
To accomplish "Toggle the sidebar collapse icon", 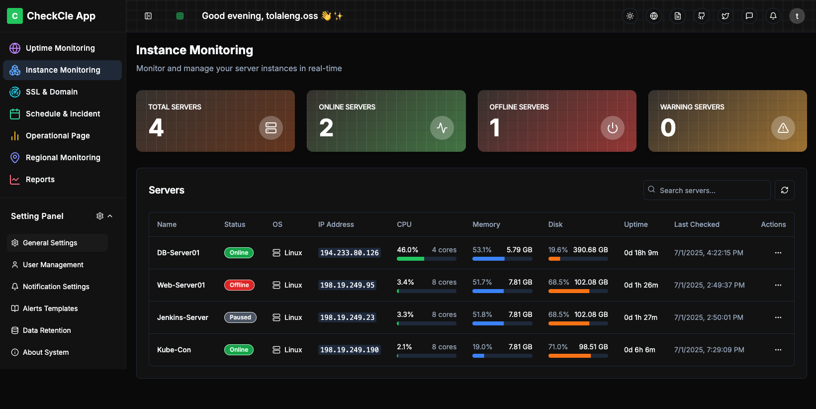I will (148, 16).
